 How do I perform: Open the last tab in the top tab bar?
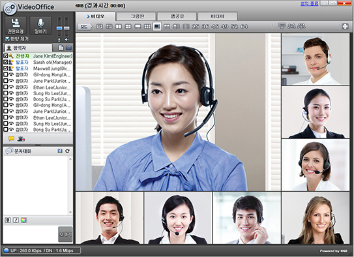point(217,16)
